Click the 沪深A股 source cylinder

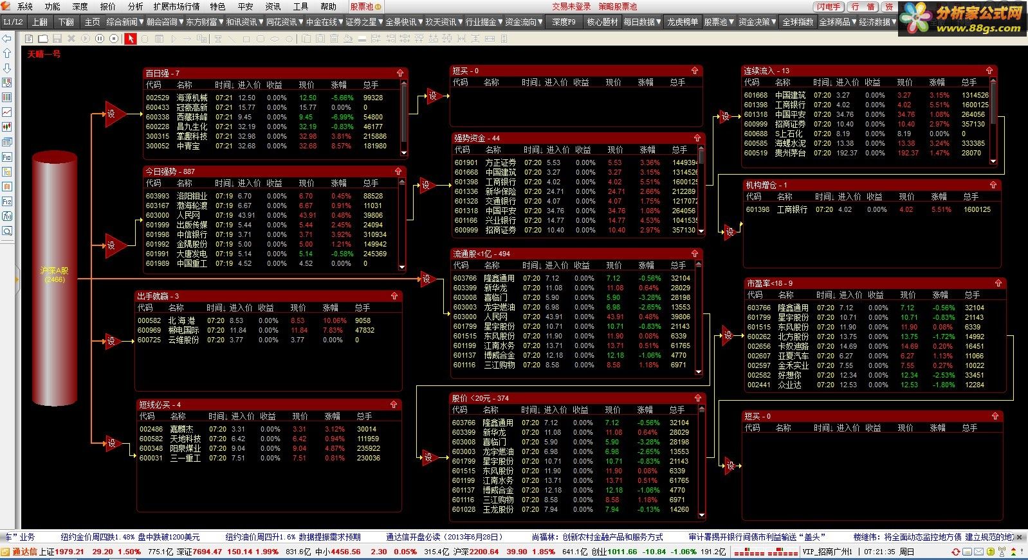coord(55,279)
